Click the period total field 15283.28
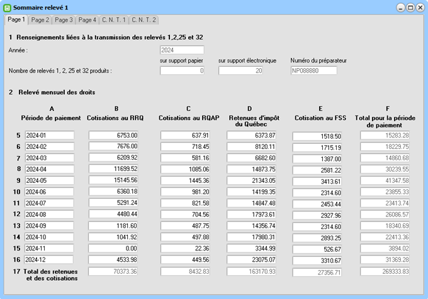 385,136
